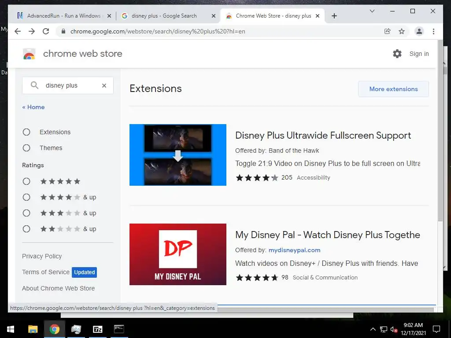Open the taskbar clock and date
This screenshot has height=338, width=451.
413,329
